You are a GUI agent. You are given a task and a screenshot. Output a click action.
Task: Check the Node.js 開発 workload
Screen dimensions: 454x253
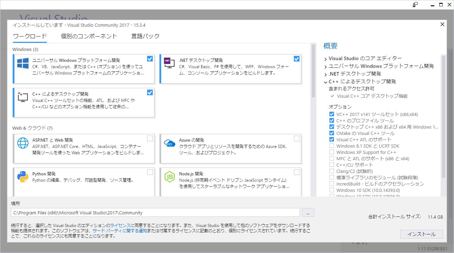click(x=297, y=172)
